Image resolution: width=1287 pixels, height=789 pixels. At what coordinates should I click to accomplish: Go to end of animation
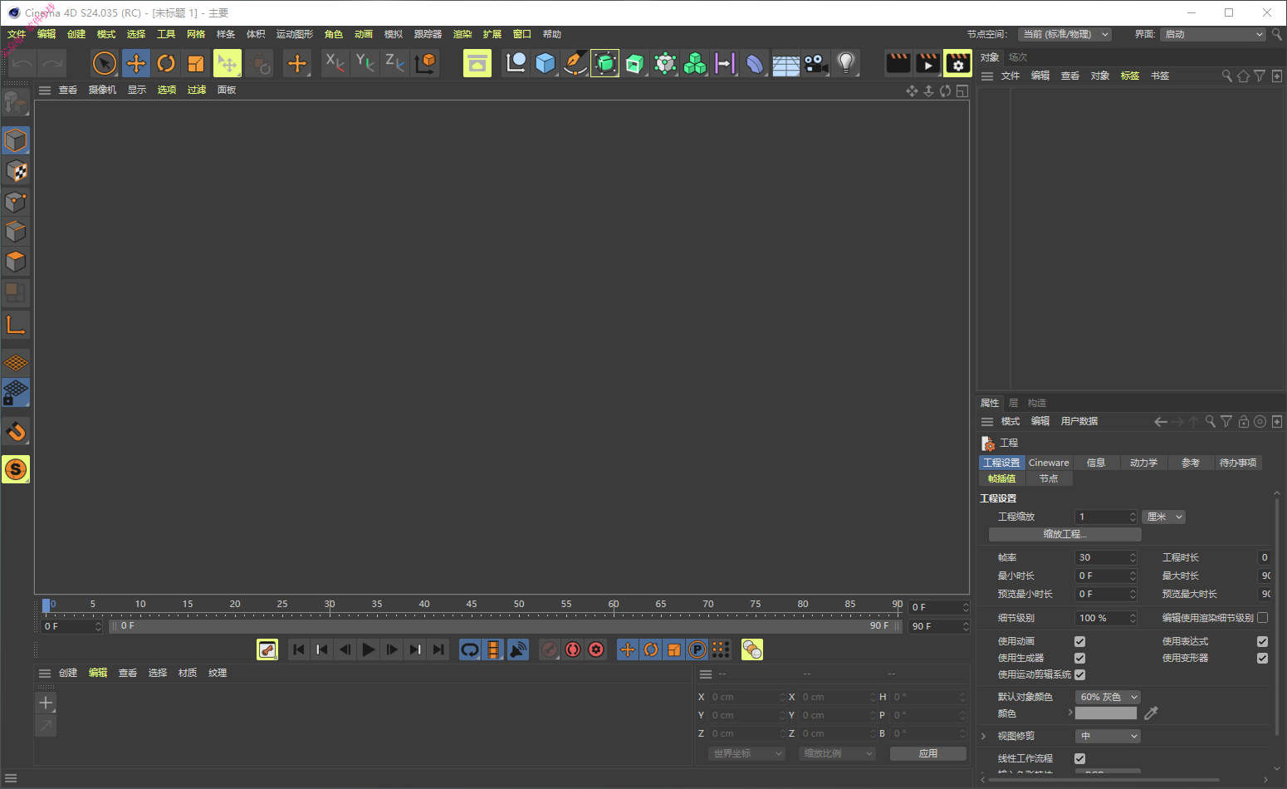click(438, 649)
